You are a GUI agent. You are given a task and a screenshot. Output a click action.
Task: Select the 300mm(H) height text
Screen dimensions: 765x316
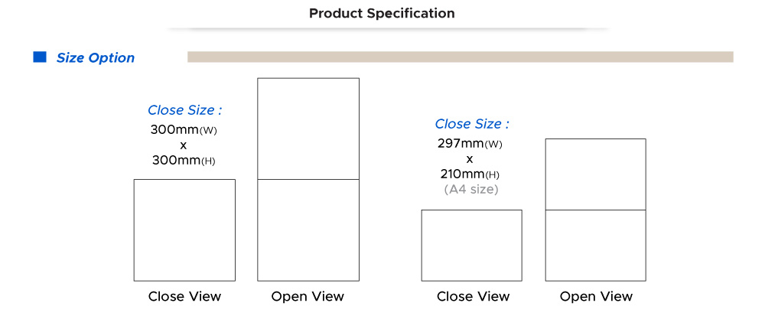[x=184, y=161]
